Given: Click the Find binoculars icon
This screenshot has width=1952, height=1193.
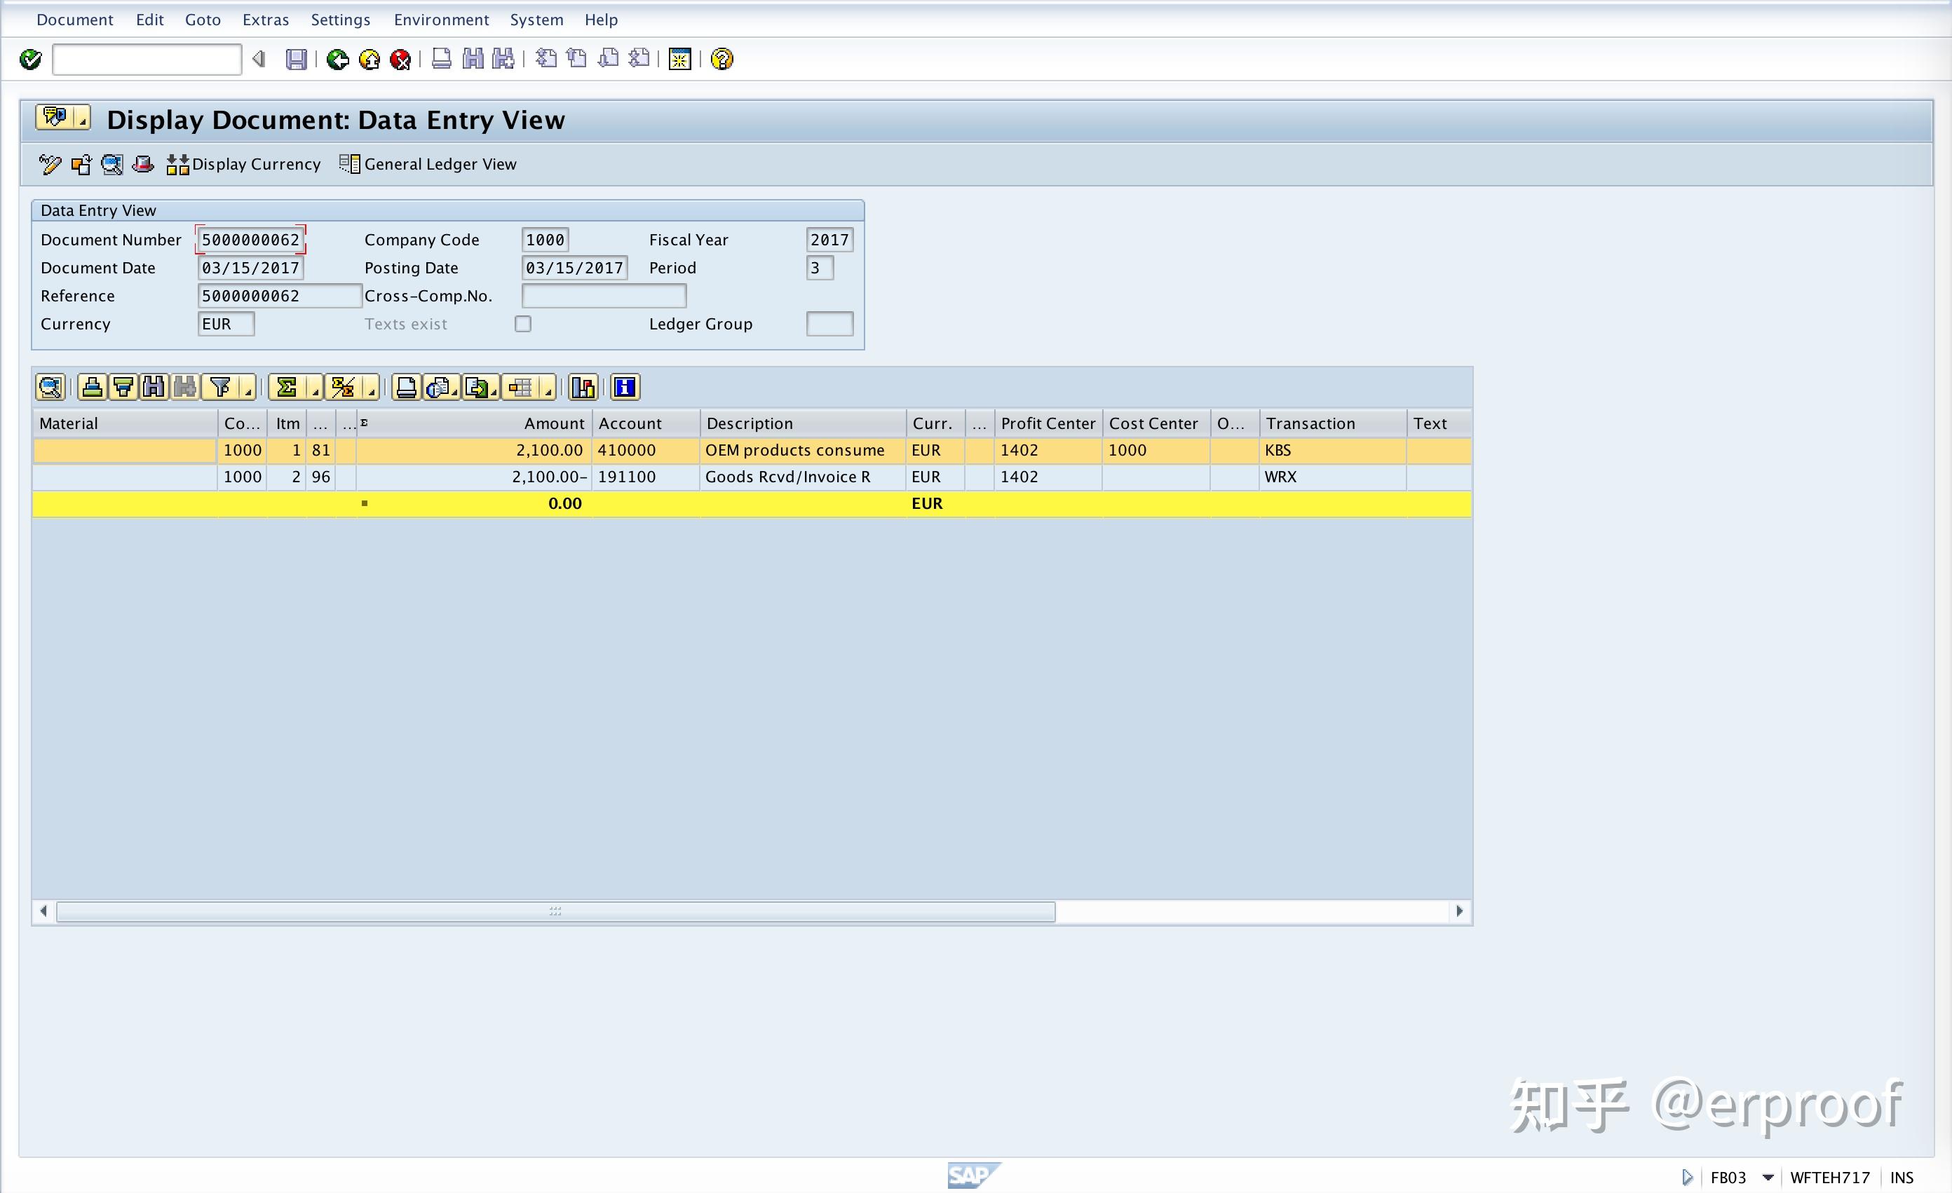Looking at the screenshot, I should pos(473,60).
